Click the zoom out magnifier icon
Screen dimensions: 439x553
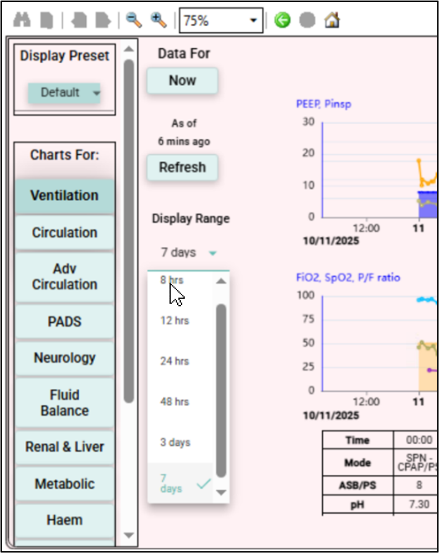click(133, 21)
